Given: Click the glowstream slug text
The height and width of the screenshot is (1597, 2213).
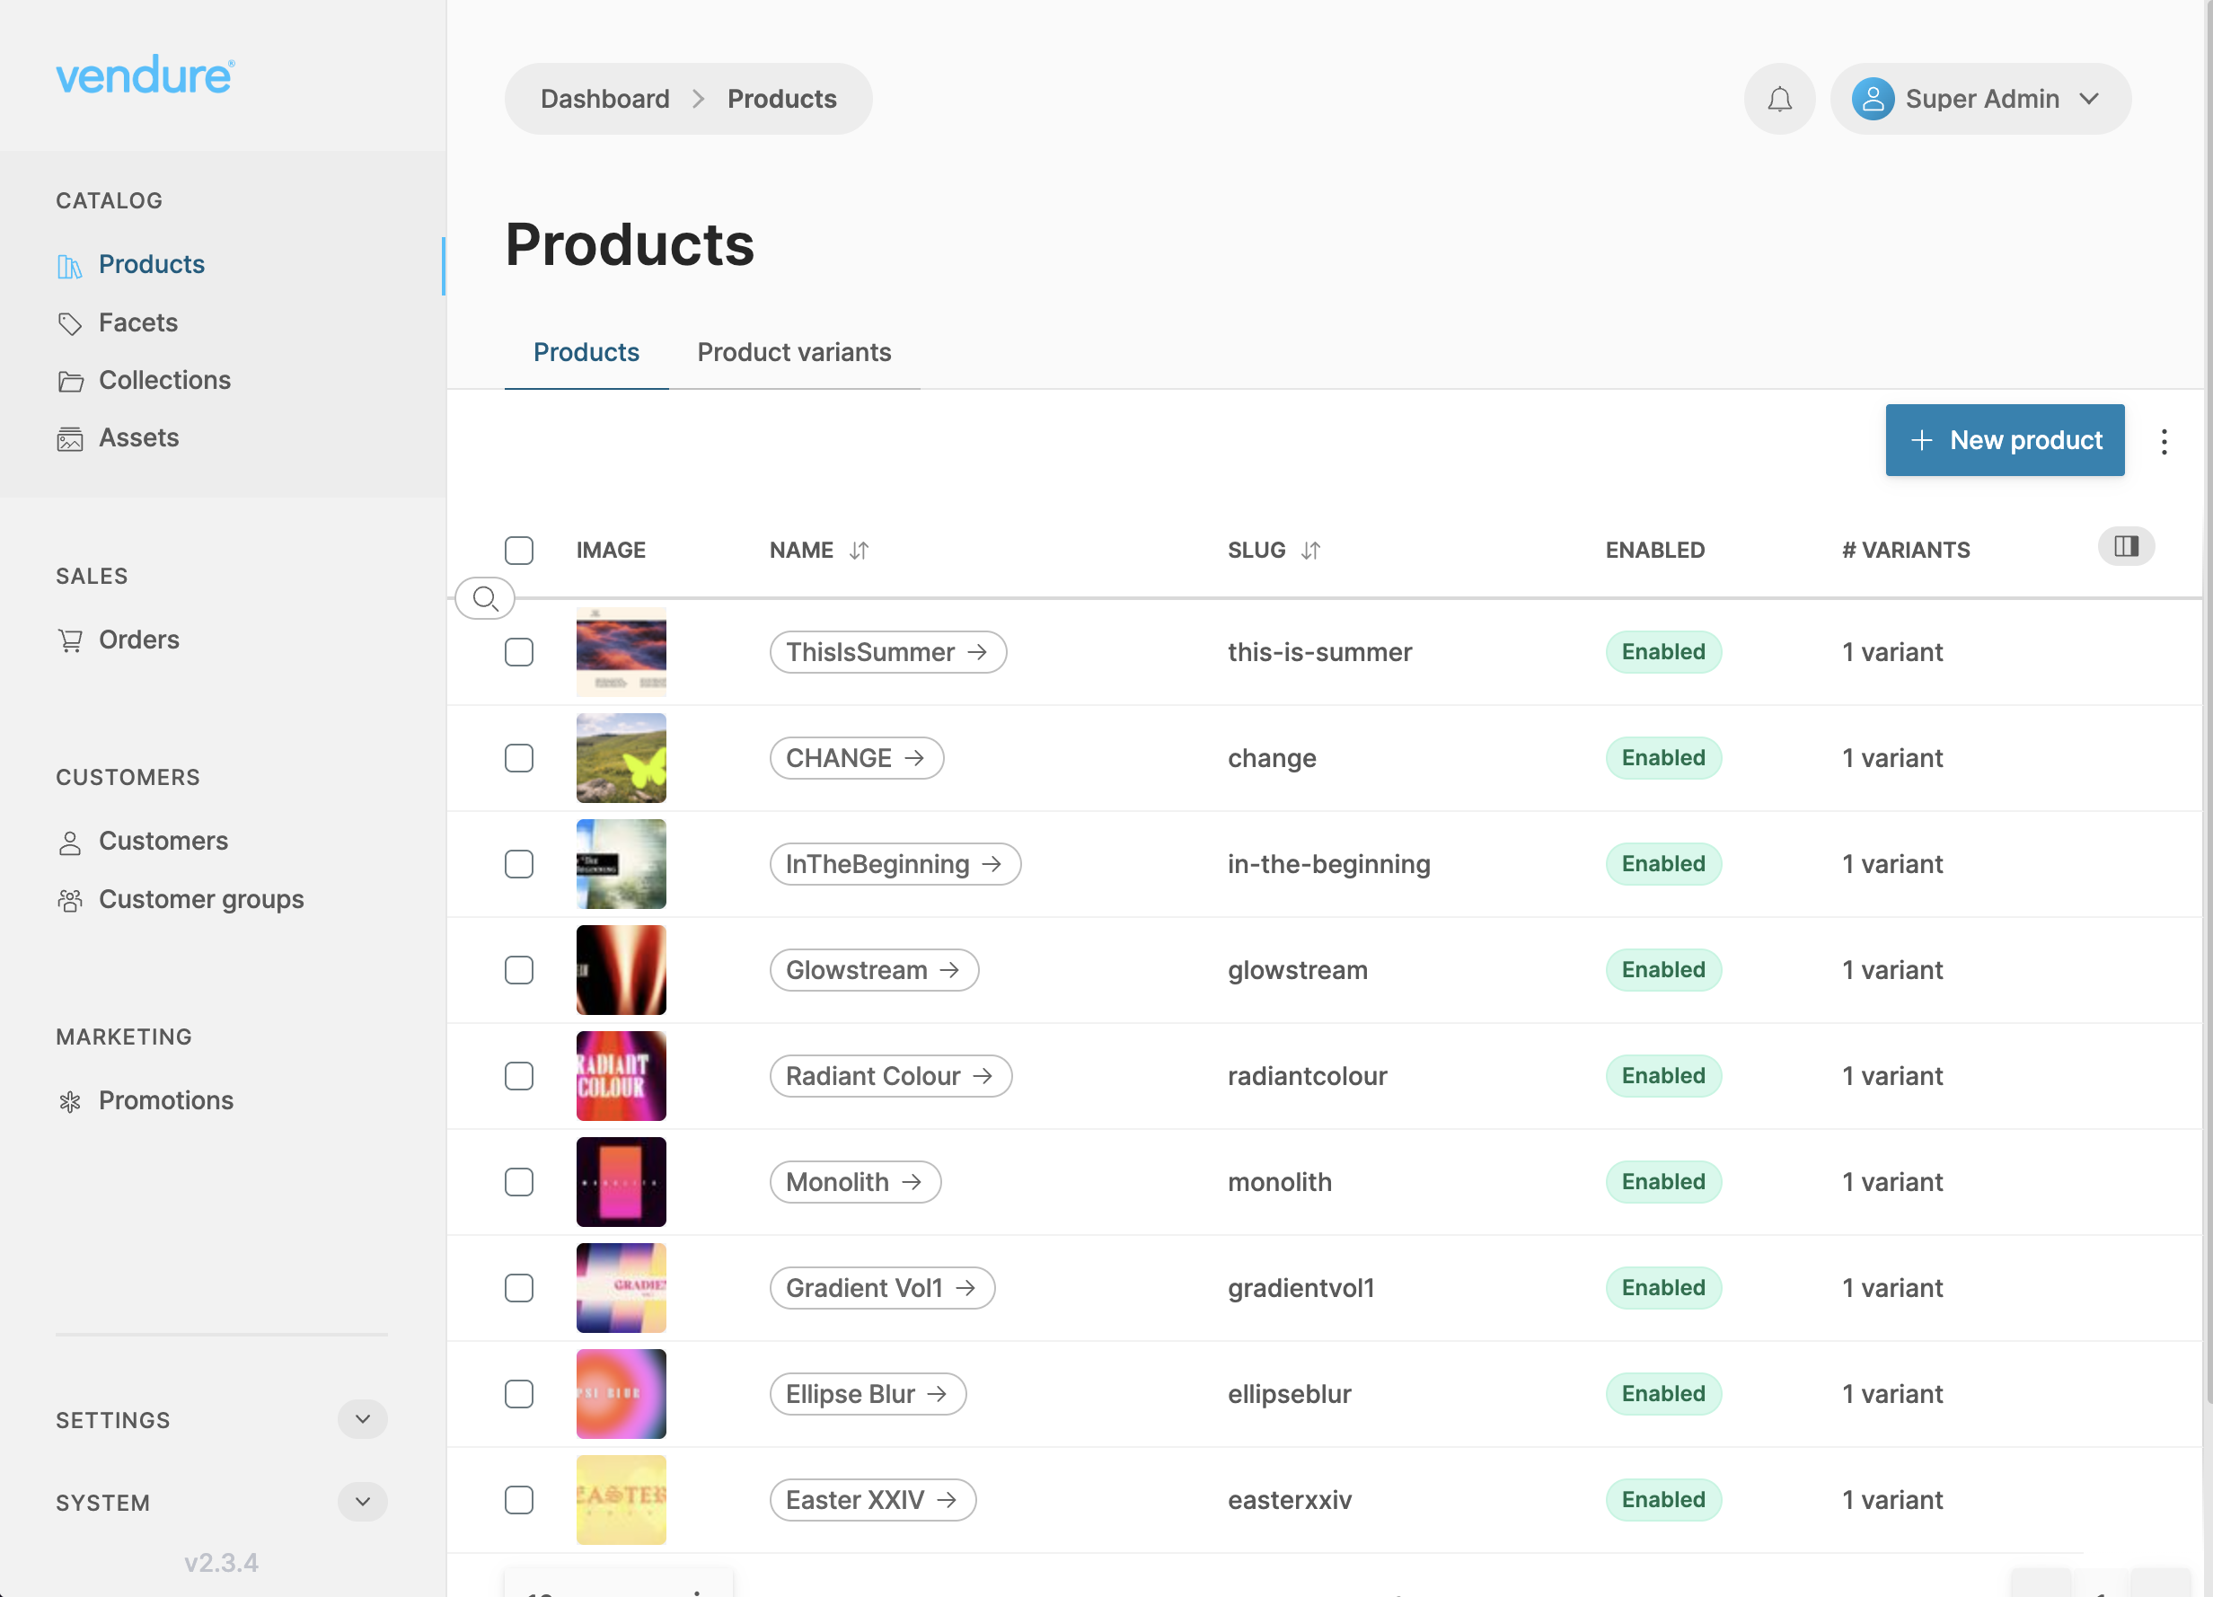Looking at the screenshot, I should (x=1298, y=971).
